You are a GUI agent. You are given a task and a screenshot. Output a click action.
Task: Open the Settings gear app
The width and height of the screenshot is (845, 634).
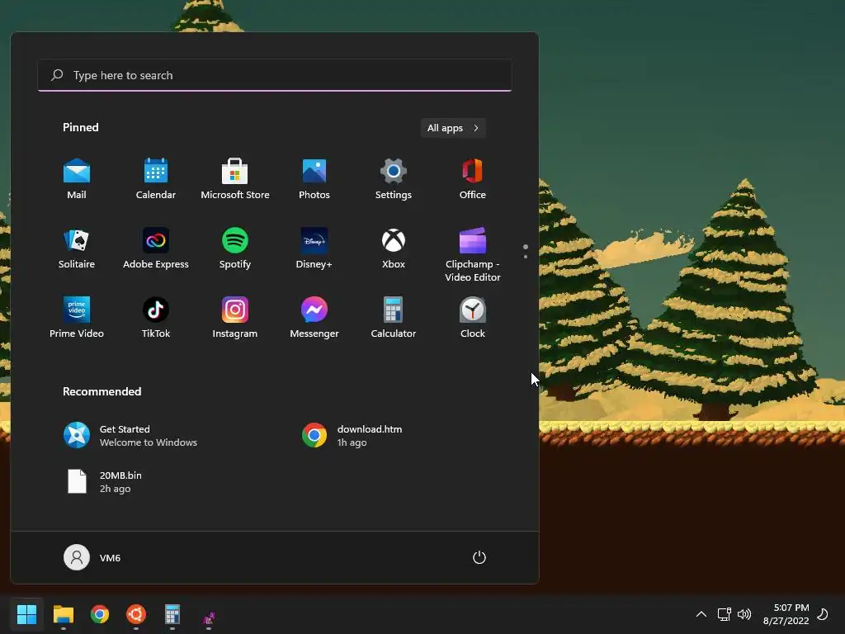[394, 179]
